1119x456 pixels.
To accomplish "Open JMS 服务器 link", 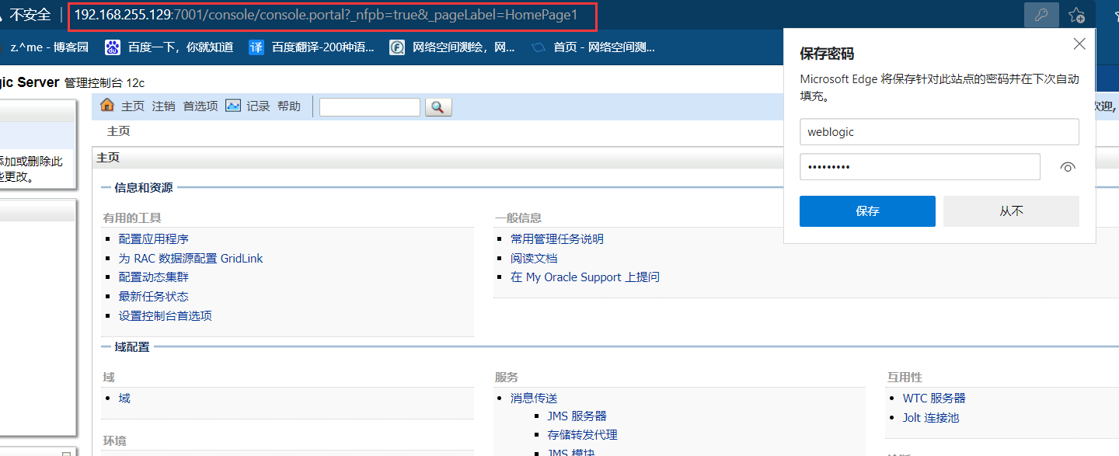I will 577,416.
